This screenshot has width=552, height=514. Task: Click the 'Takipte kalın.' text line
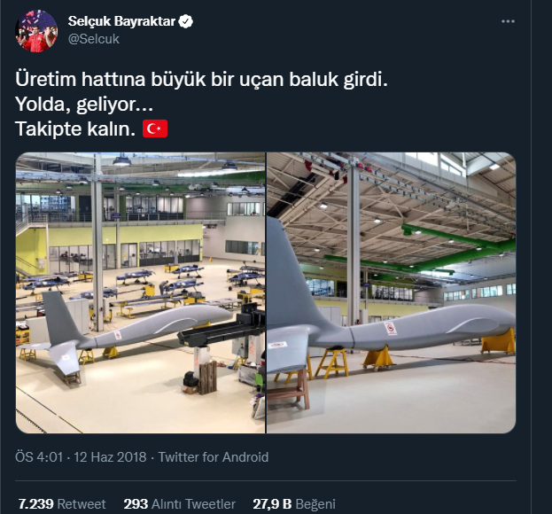[75, 128]
